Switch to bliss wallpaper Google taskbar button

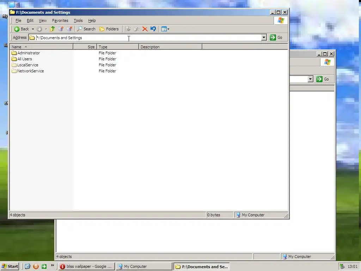click(x=86, y=266)
